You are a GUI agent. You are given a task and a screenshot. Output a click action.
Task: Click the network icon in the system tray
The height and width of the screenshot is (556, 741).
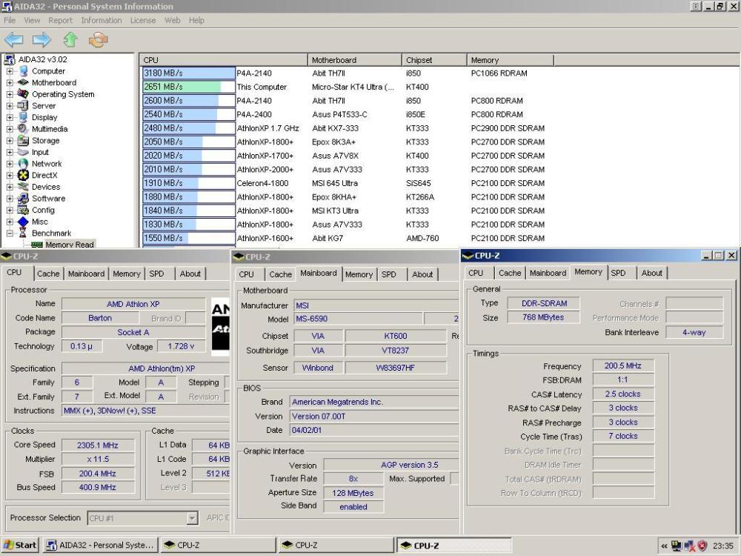point(688,546)
